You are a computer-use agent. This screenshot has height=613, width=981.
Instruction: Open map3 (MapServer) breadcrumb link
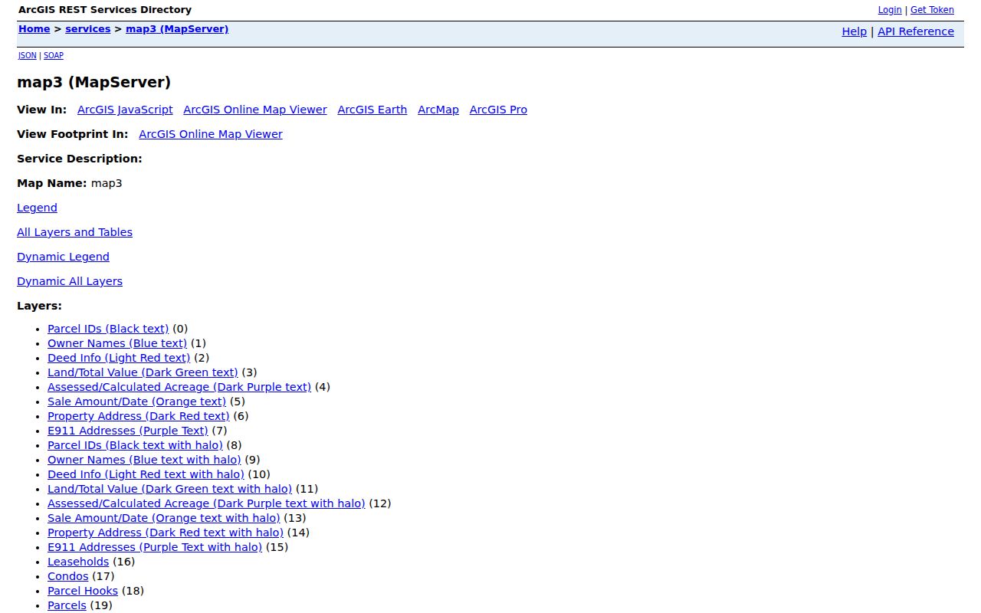pos(177,29)
